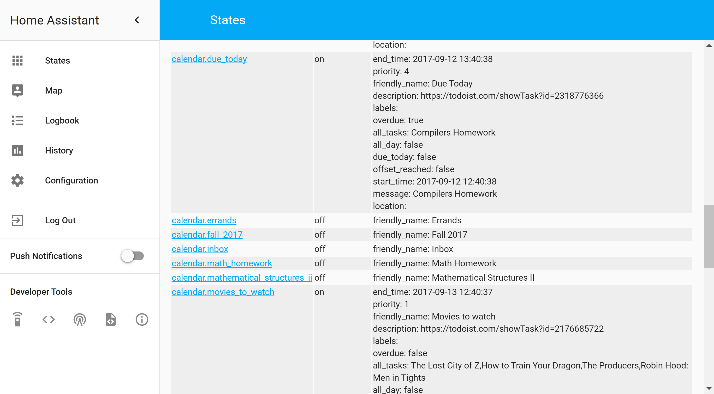This screenshot has height=394, width=714.
Task: Open the Map person icon
Action: 17,90
